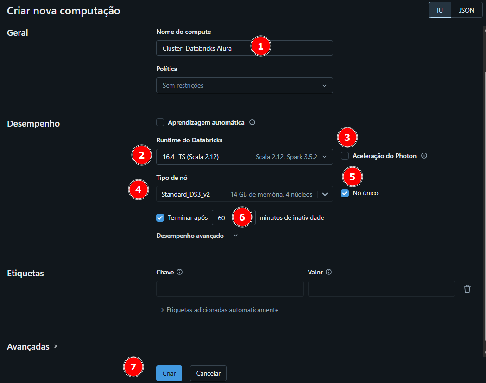Click the Valor tag input field
486x383 pixels.
tap(382, 289)
